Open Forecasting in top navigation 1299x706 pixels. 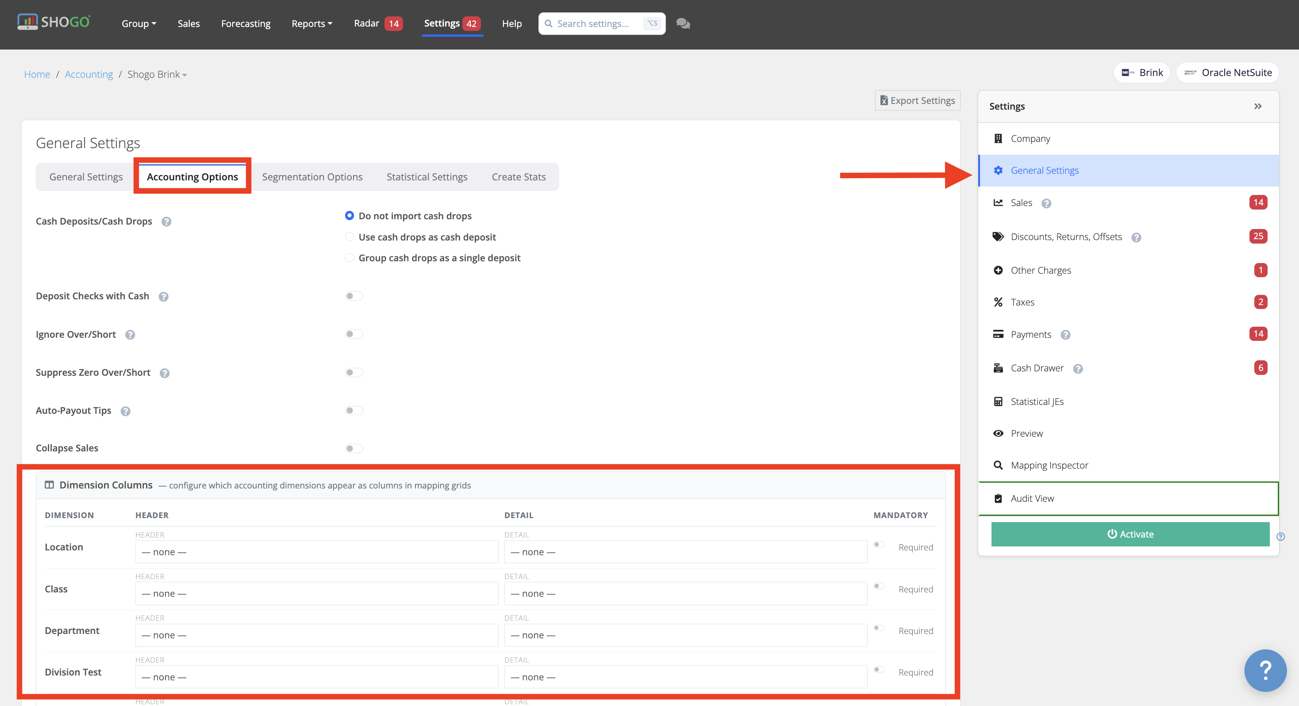coord(246,24)
